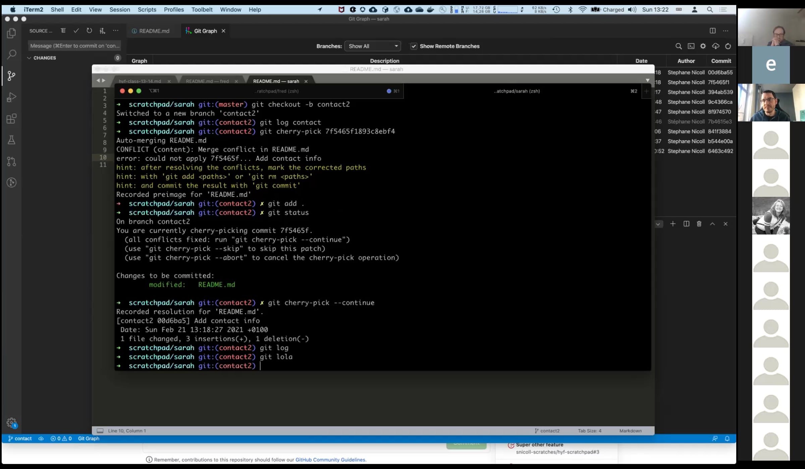Open the Branches Show All dropdown
This screenshot has width=805, height=469.
tap(373, 46)
